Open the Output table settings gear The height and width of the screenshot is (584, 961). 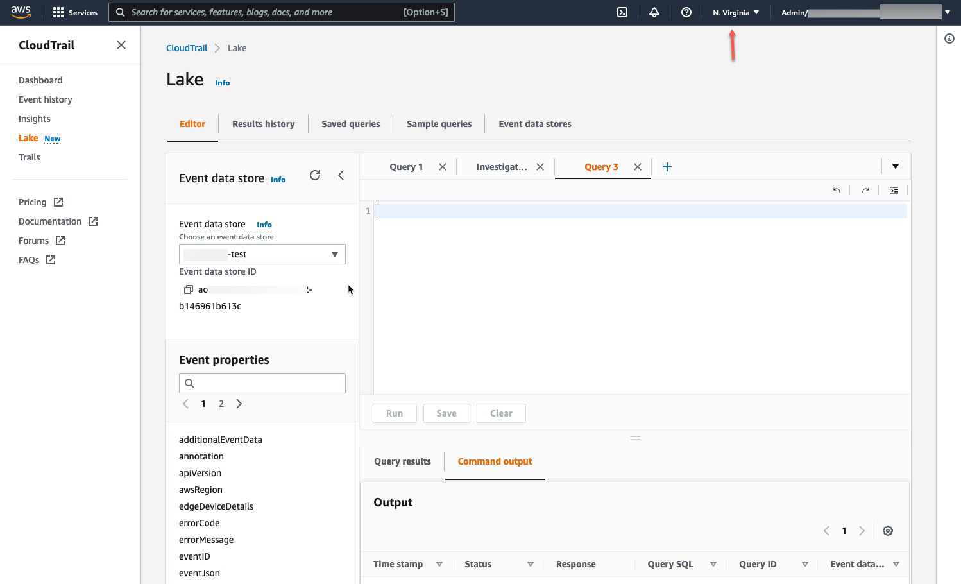tap(888, 531)
